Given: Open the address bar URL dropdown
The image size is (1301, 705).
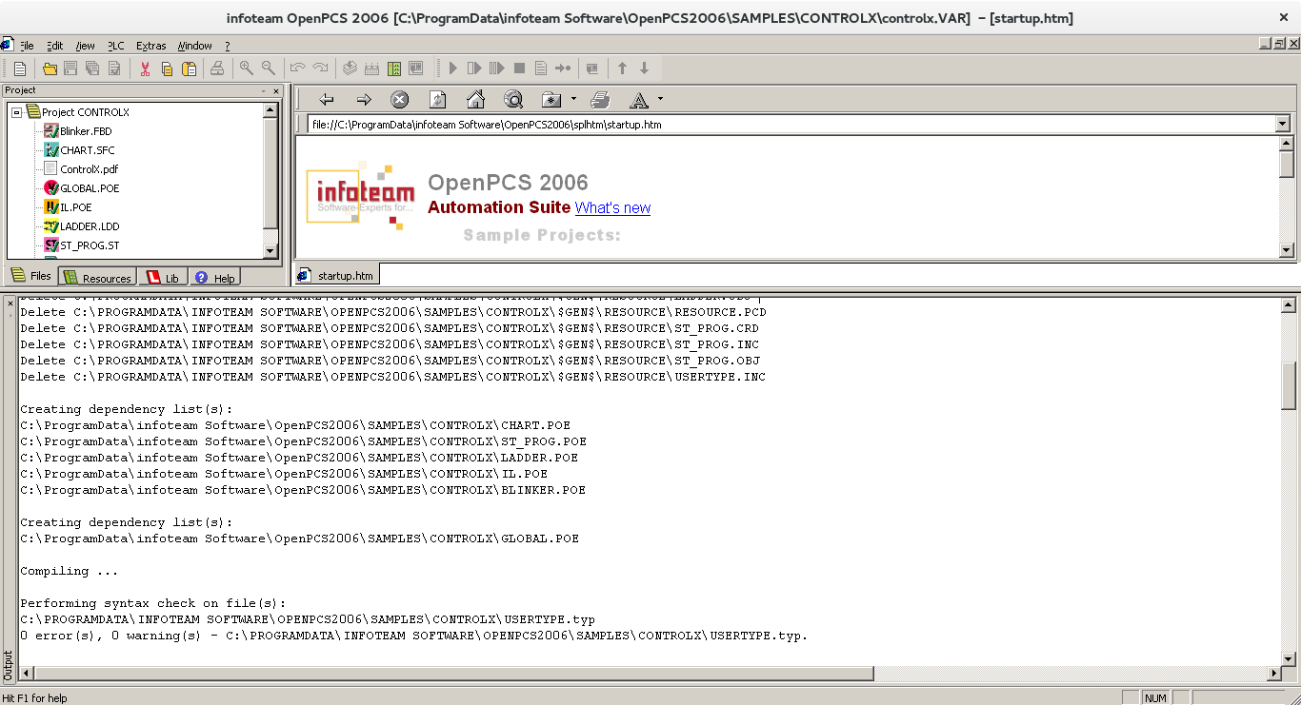Looking at the screenshot, I should (x=1282, y=125).
